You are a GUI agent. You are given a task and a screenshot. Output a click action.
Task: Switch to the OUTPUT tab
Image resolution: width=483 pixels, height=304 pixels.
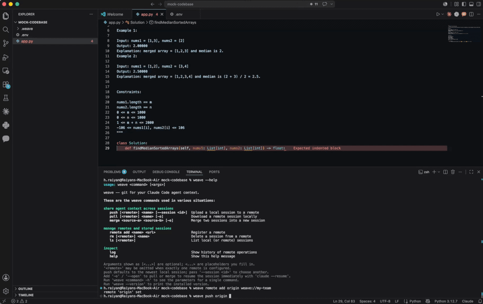pyautogui.click(x=139, y=172)
